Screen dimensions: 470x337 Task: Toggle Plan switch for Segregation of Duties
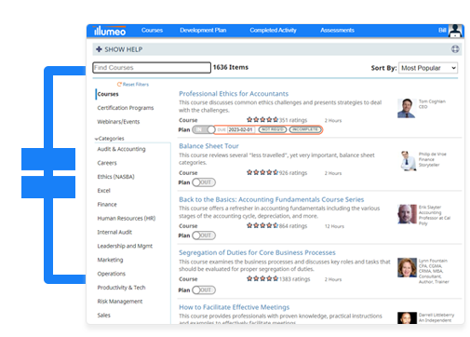[x=204, y=290]
